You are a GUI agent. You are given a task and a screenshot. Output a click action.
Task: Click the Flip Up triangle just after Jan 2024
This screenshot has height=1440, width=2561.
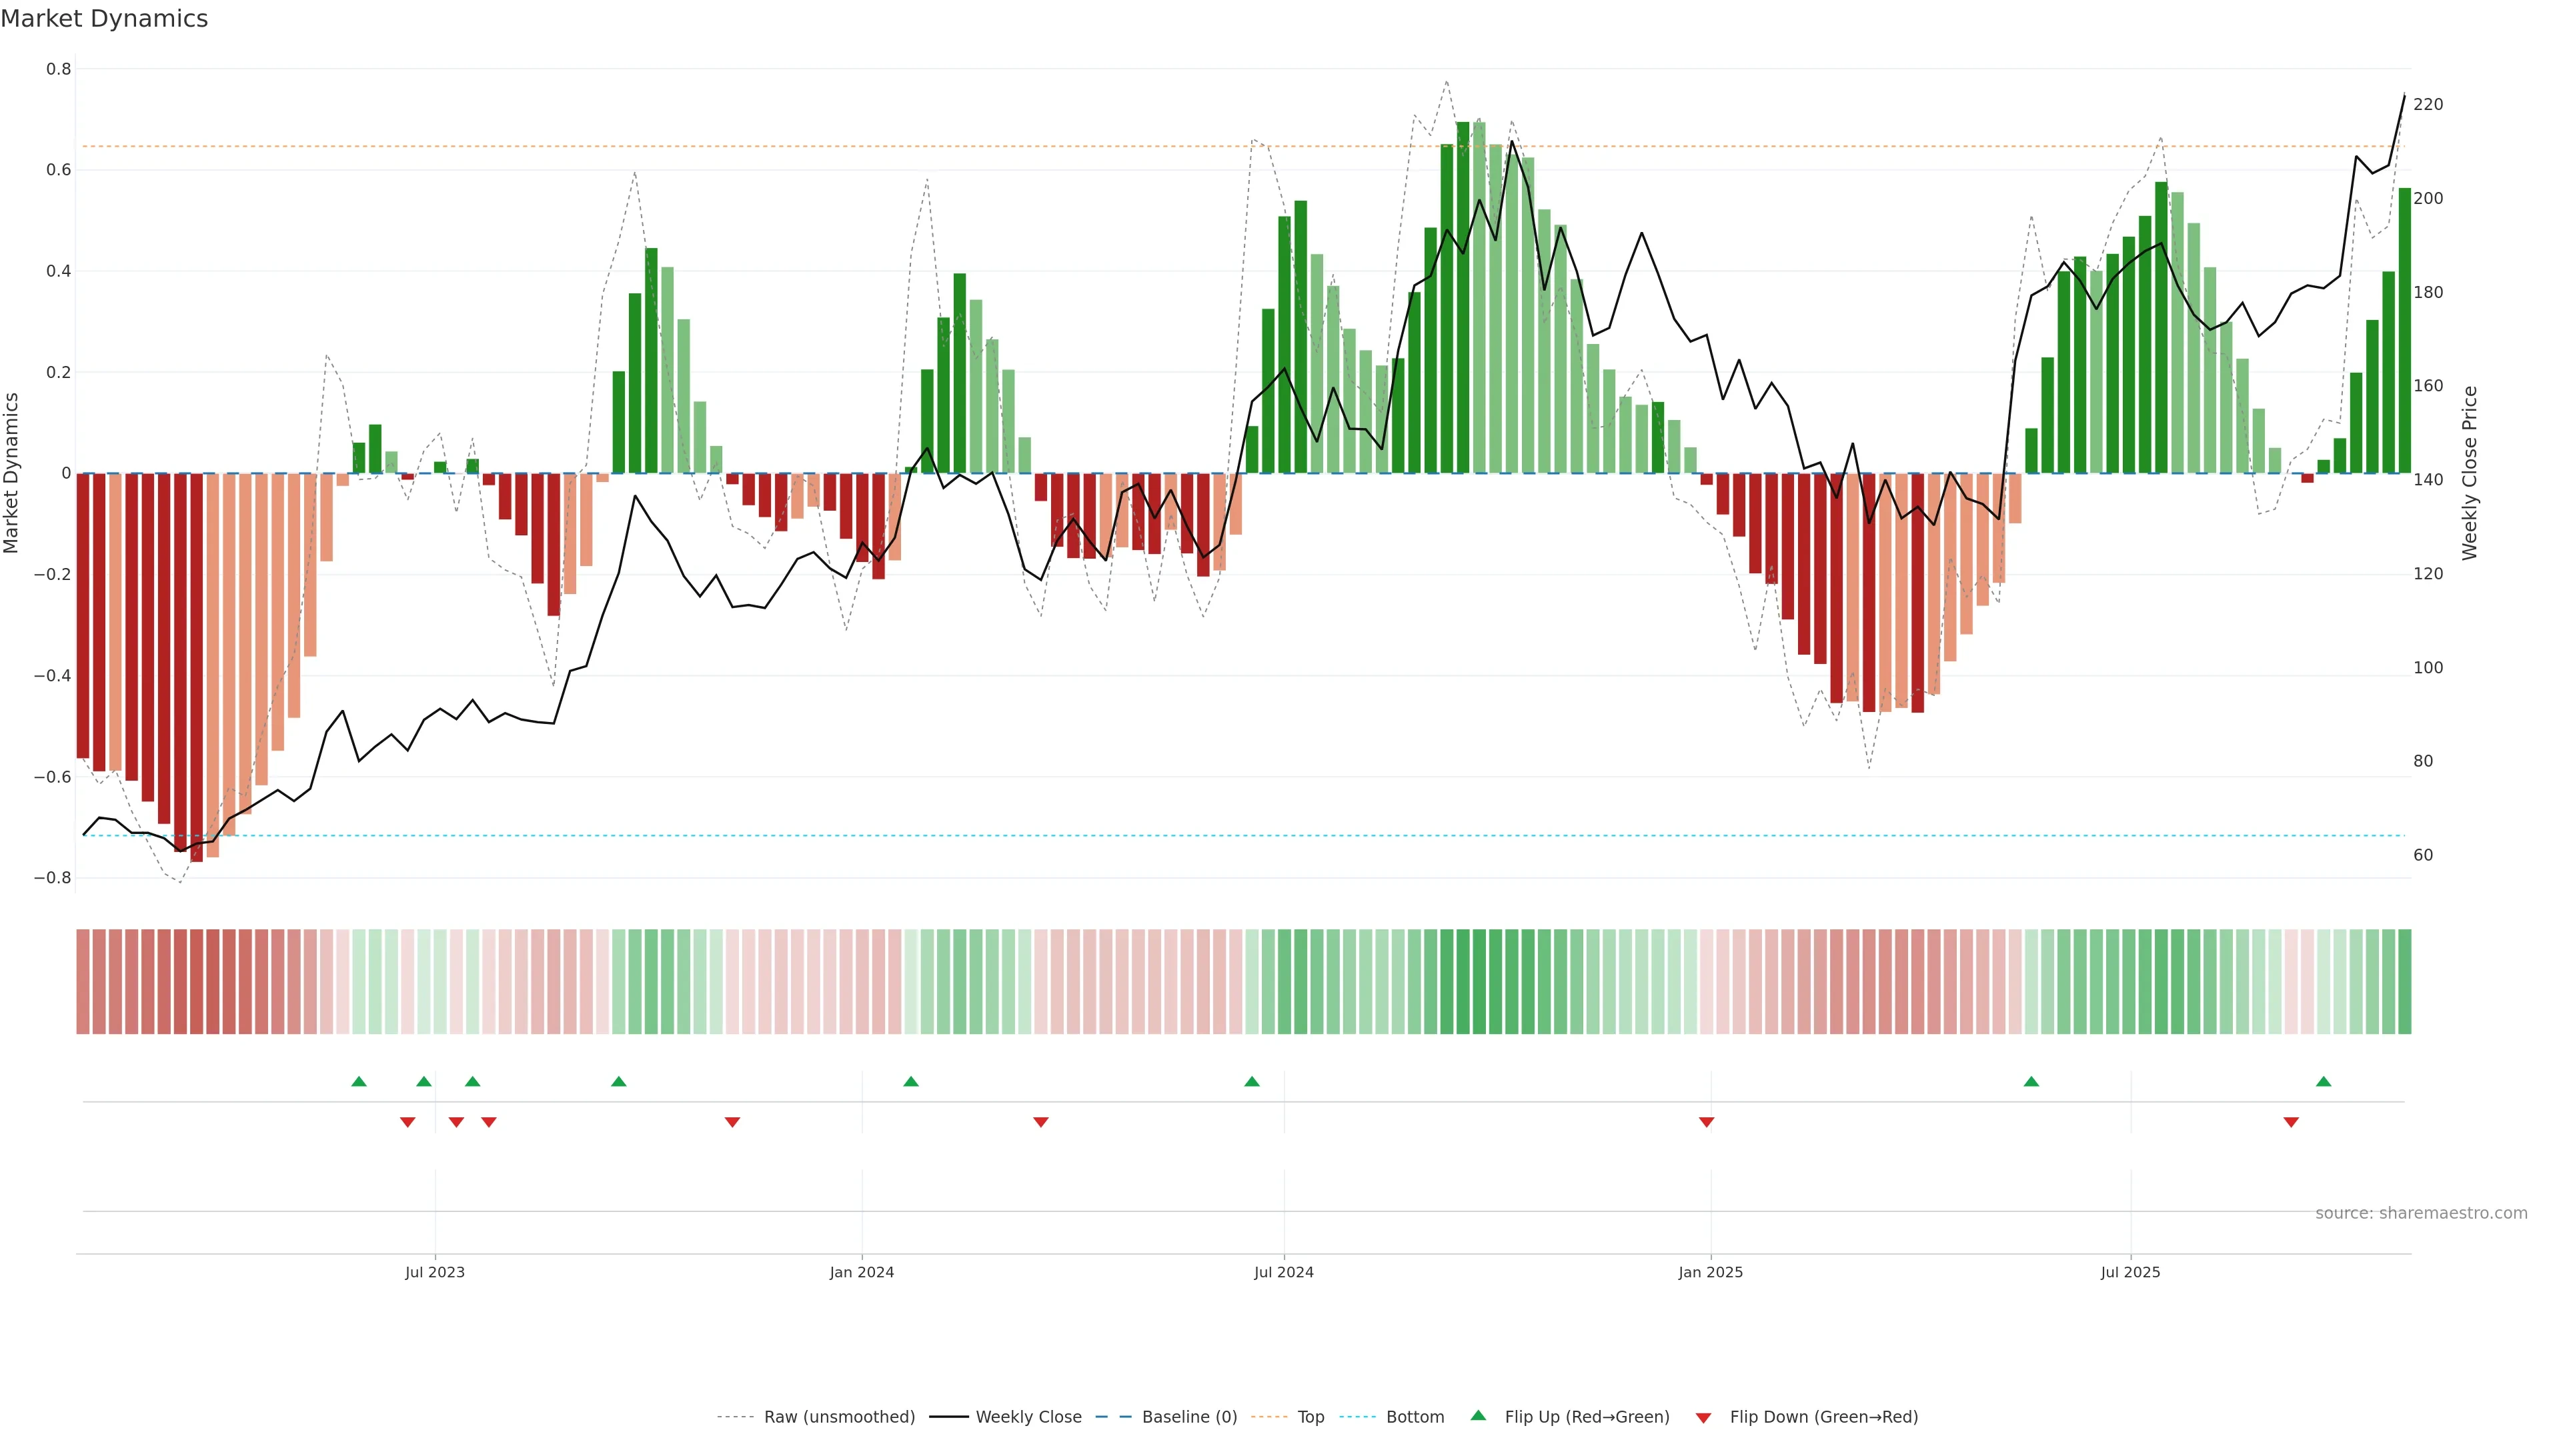coord(910,1081)
